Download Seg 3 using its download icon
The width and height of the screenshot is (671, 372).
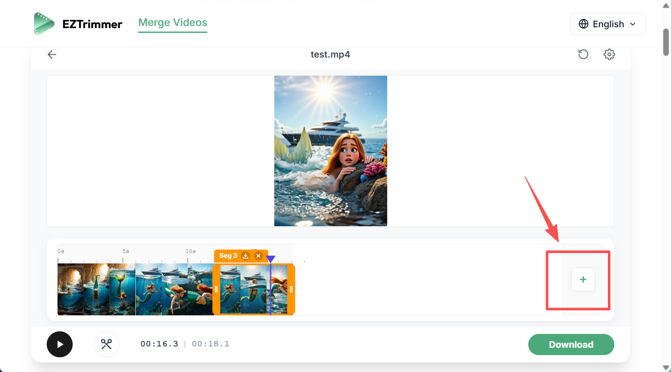pyautogui.click(x=245, y=256)
